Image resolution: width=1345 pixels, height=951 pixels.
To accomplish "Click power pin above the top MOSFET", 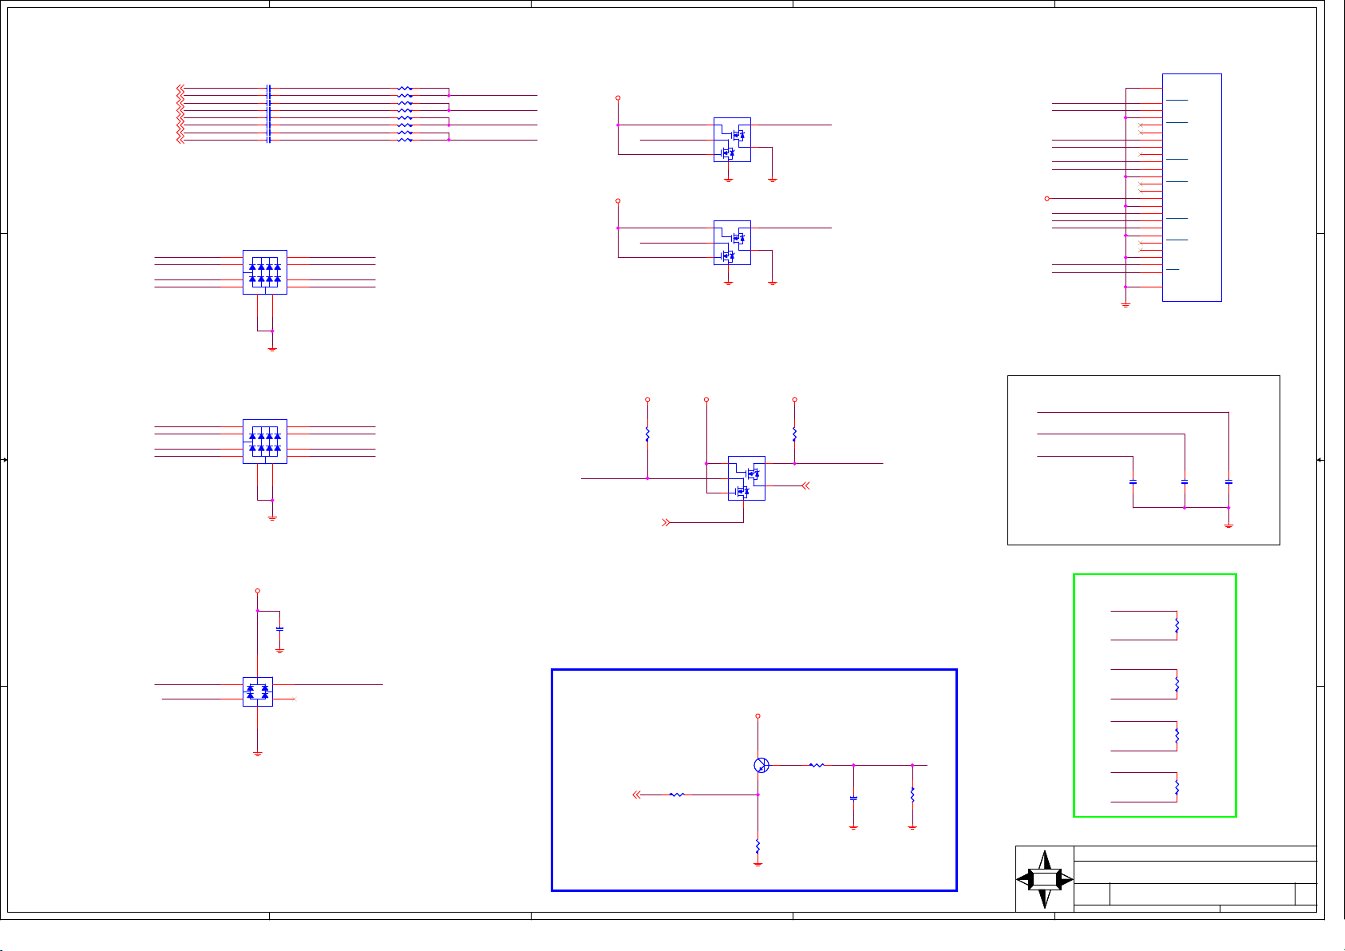I will pos(618,98).
